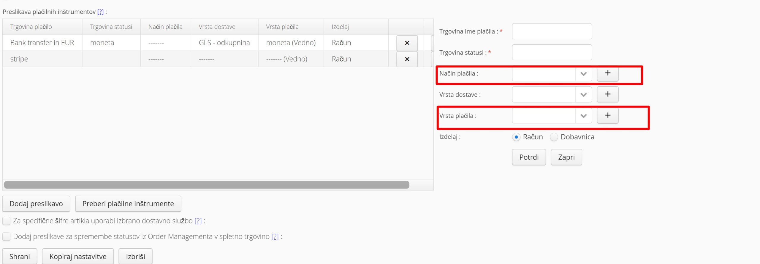
Task: Click the Dodaj preslikavo button
Action: pyautogui.click(x=36, y=204)
